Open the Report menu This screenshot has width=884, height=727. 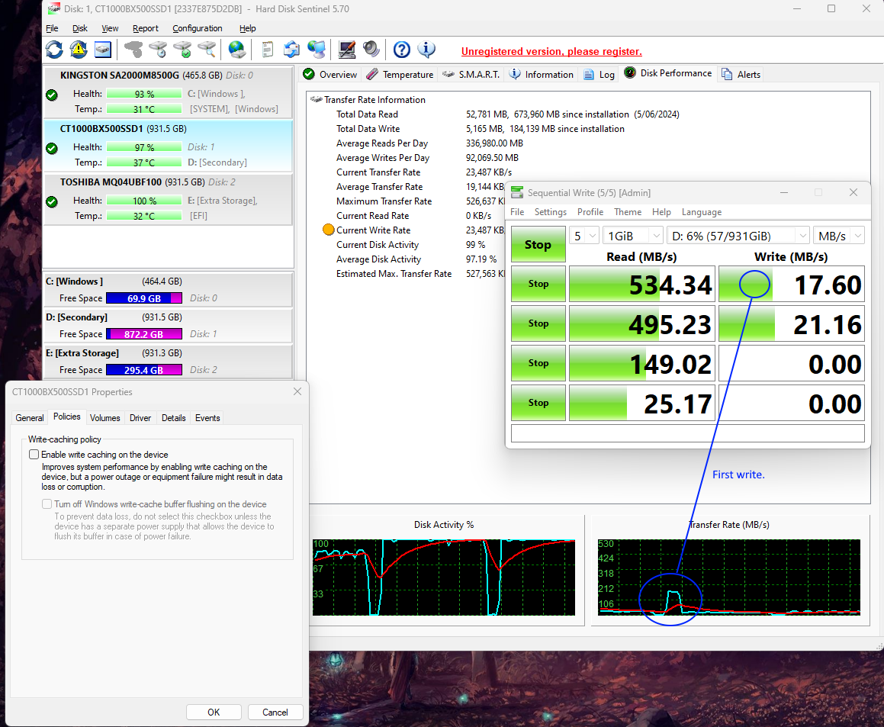(146, 28)
